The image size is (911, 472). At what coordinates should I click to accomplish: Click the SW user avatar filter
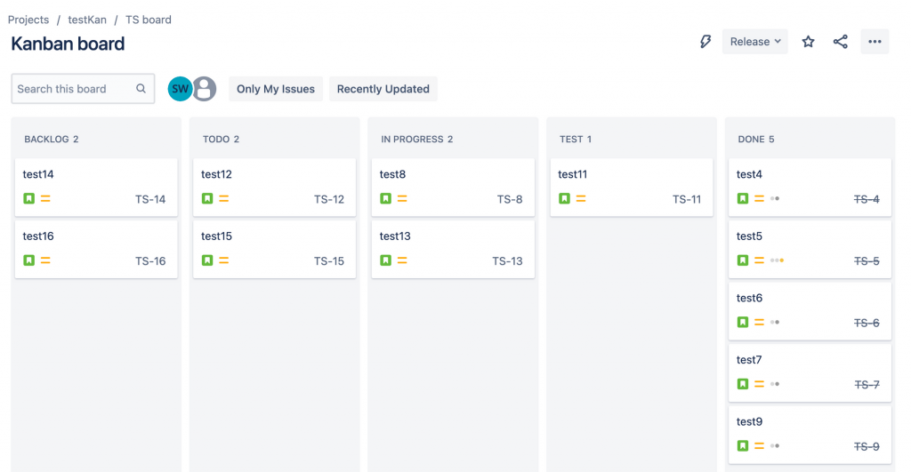tap(180, 89)
